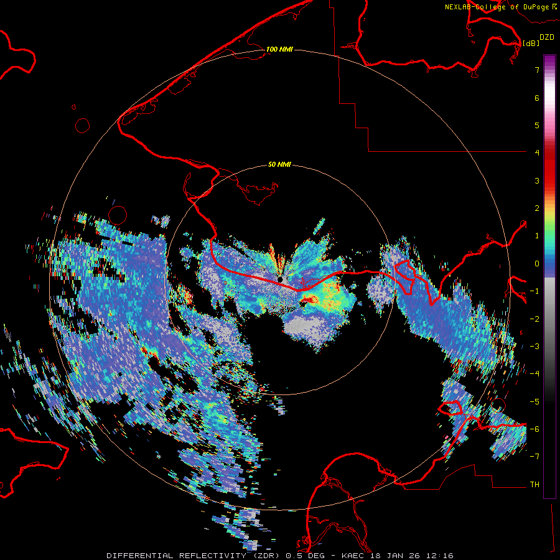Viewport: 560px width, 560px height.
Task: Click the -2 tick label on the scale
Action: [534, 319]
